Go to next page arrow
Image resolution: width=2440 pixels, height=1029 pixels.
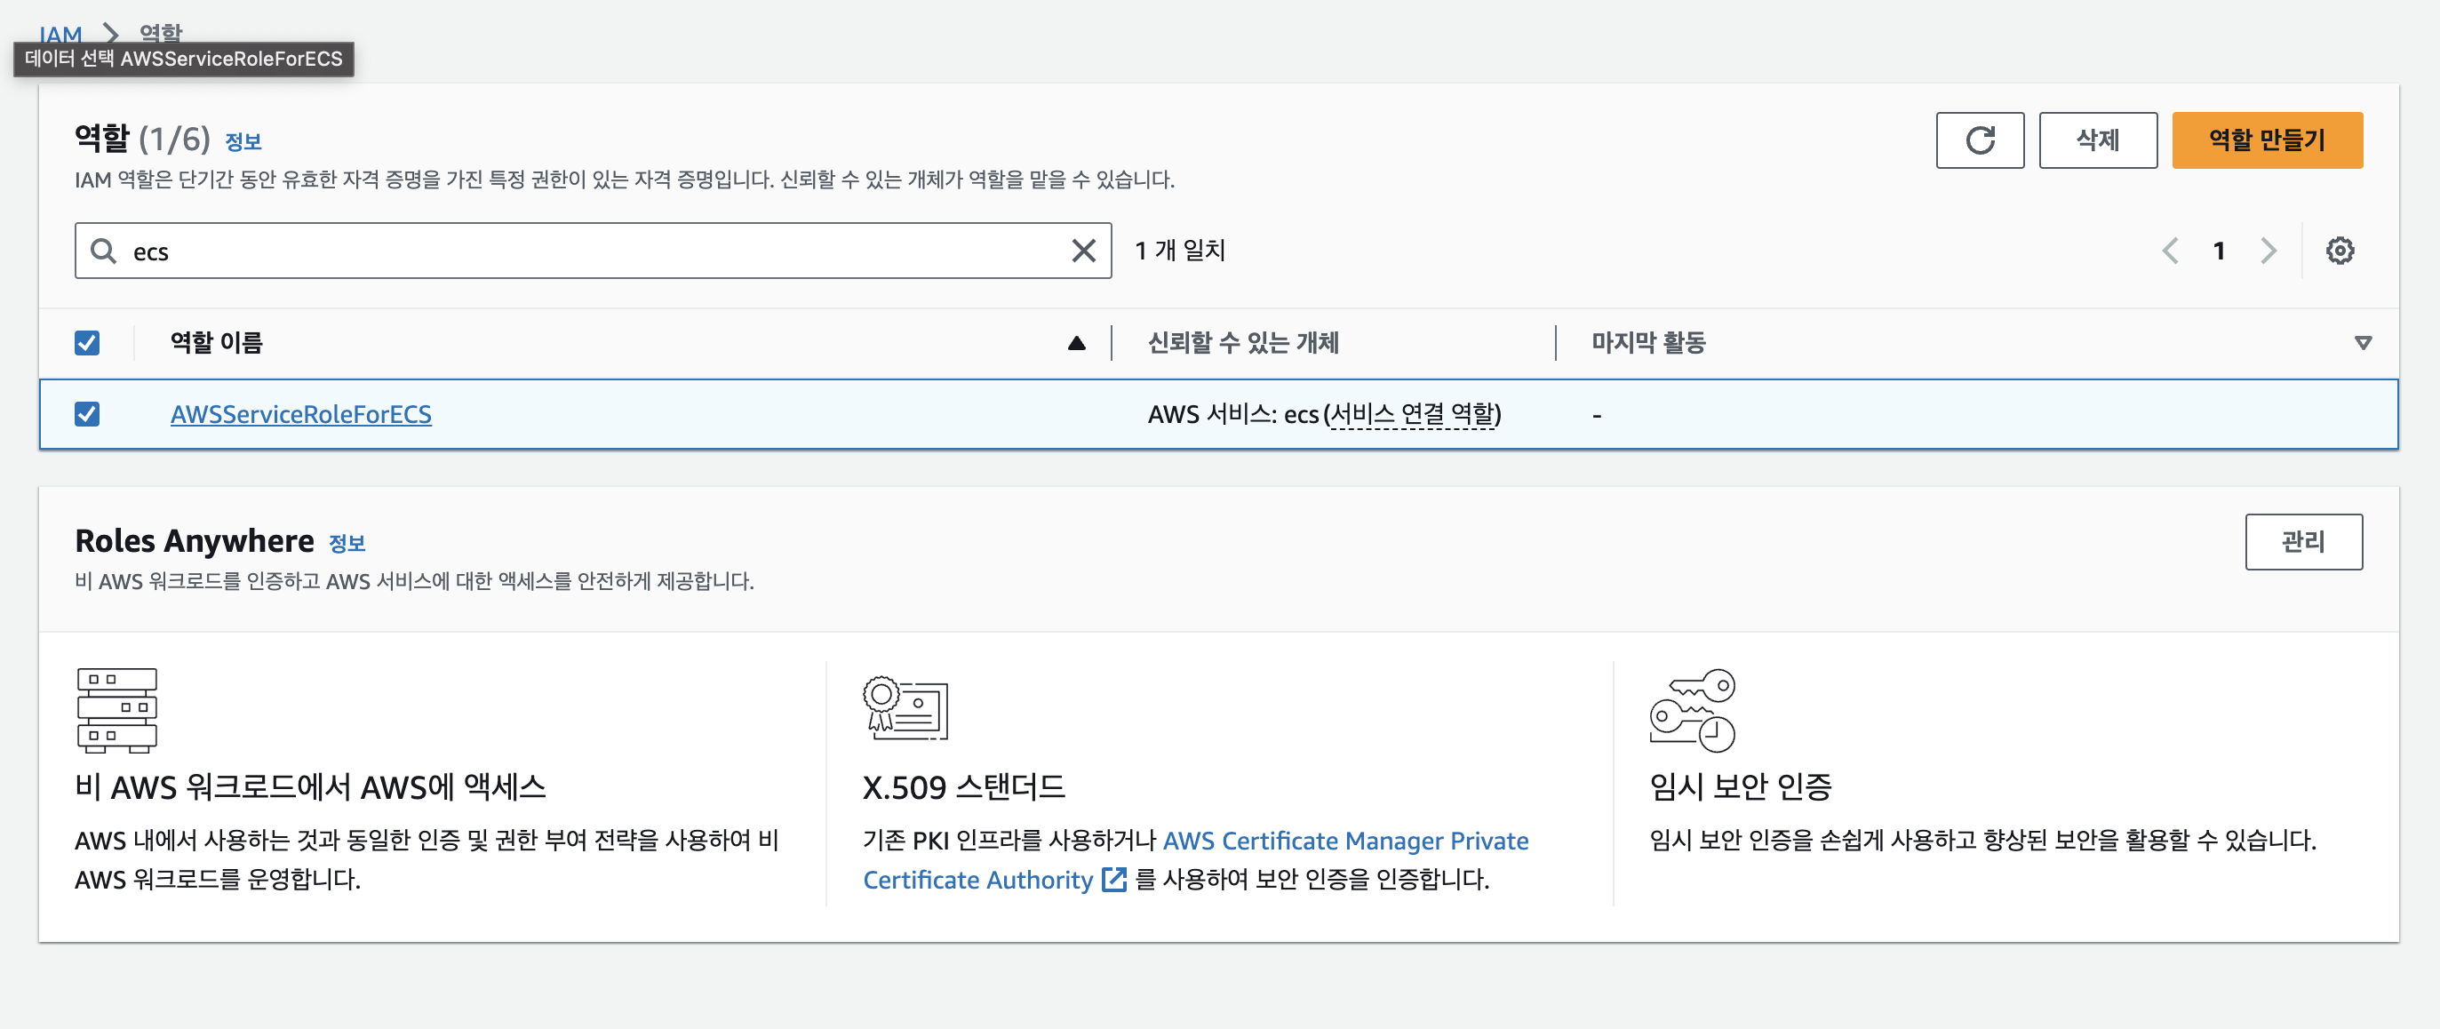pyautogui.click(x=2268, y=251)
